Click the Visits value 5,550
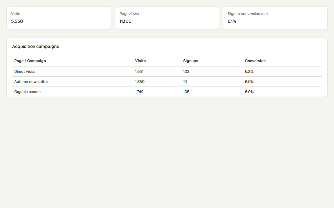 pyautogui.click(x=17, y=21)
